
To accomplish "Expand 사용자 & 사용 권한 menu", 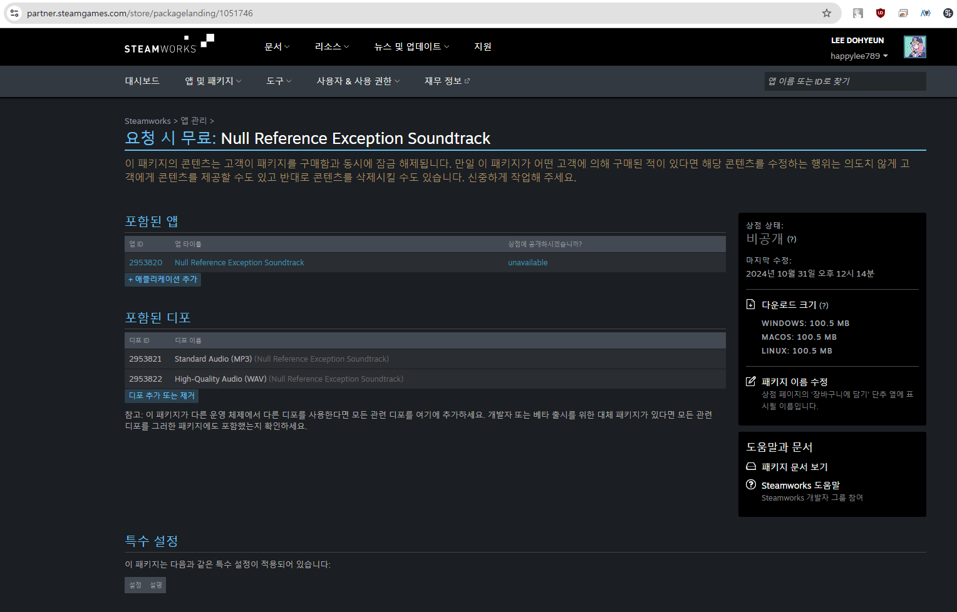I will tap(358, 81).
